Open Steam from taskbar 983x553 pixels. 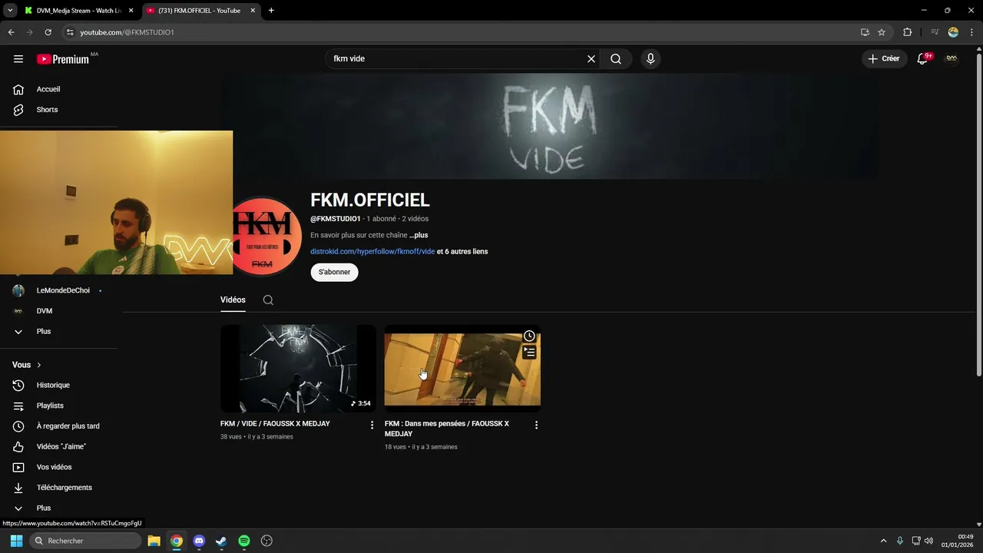[x=221, y=541]
